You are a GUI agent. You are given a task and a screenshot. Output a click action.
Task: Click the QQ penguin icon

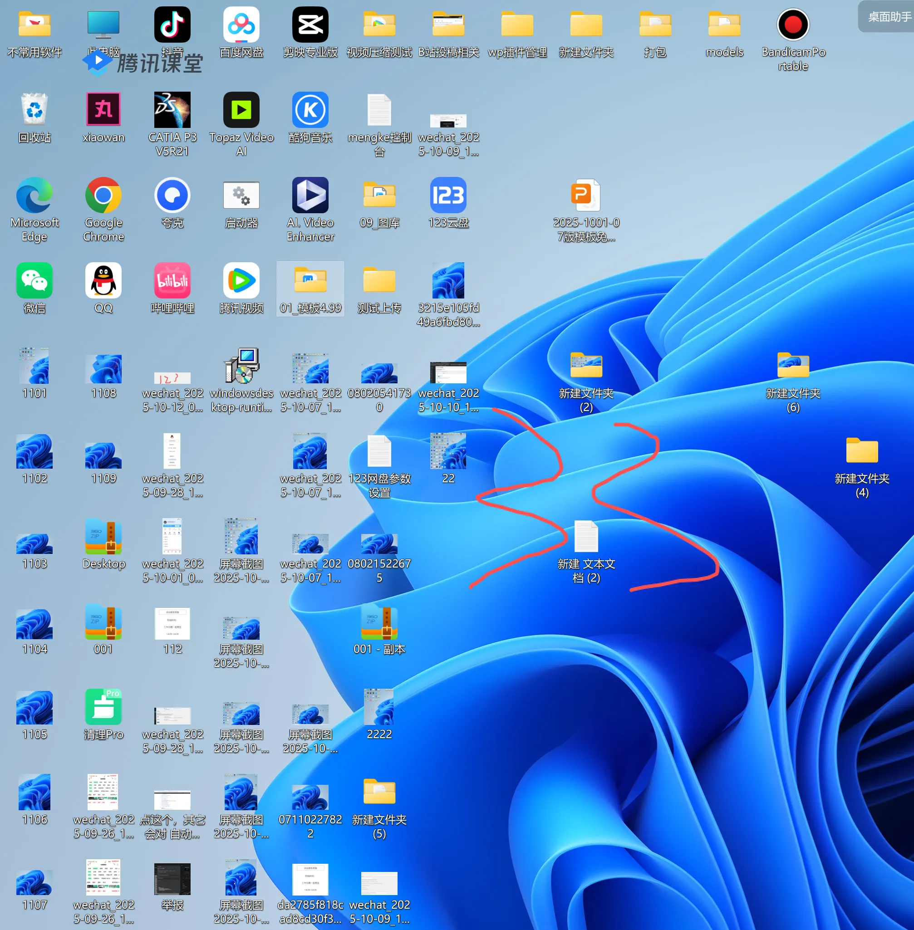[103, 281]
